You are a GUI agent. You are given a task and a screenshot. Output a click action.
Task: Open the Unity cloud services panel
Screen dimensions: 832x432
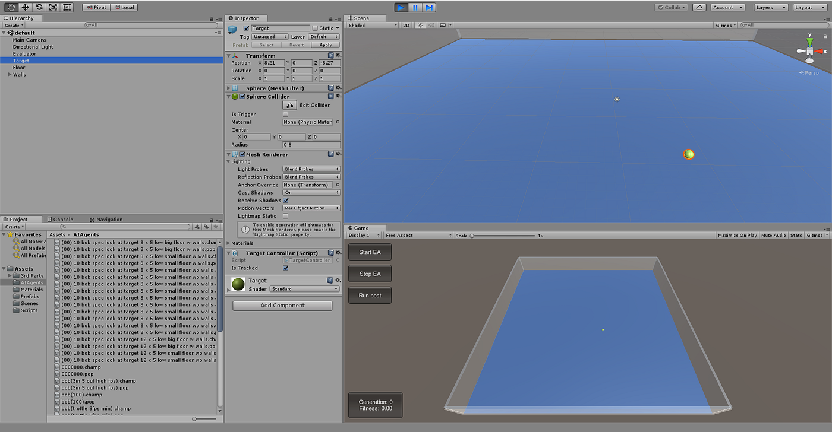[698, 7]
